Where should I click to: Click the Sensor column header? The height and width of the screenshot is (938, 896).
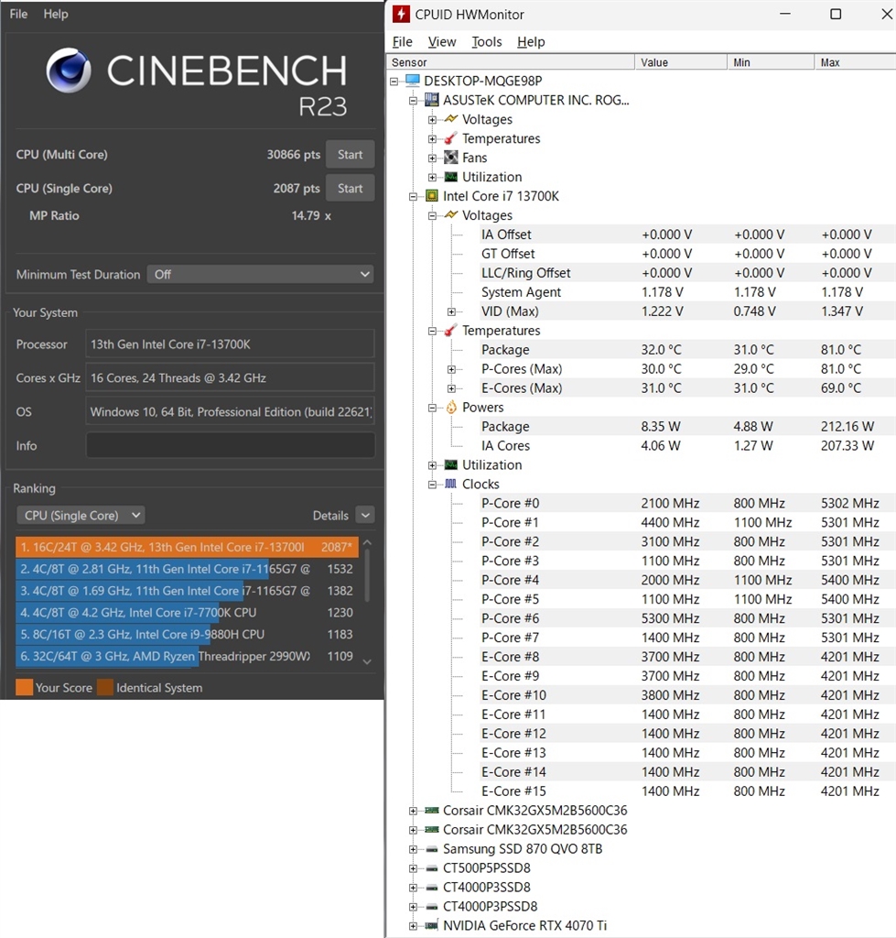[511, 62]
